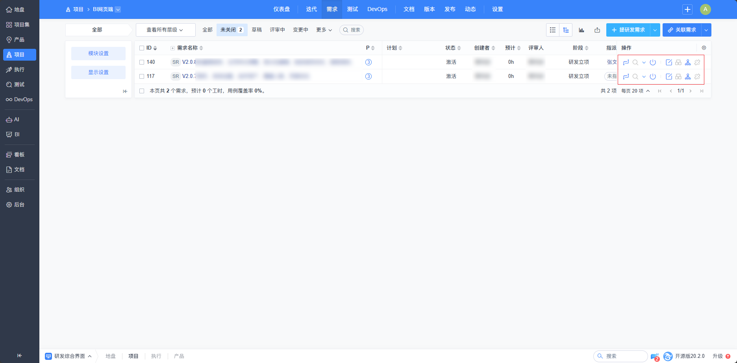737x363 pixels.
Task: Go to the last page of results
Action: [x=702, y=91]
